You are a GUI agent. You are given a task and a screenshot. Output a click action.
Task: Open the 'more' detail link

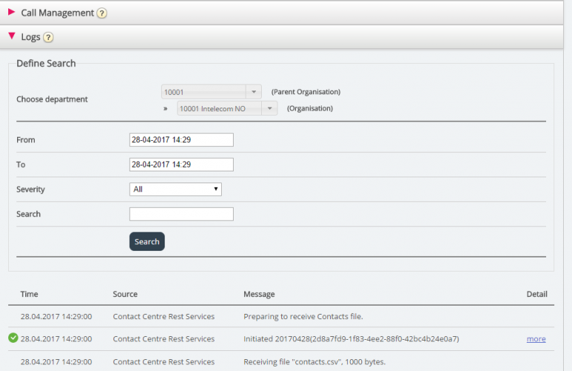[x=536, y=339]
